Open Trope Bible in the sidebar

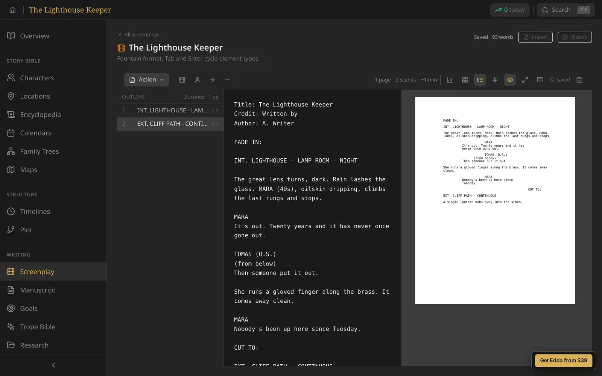53,327
